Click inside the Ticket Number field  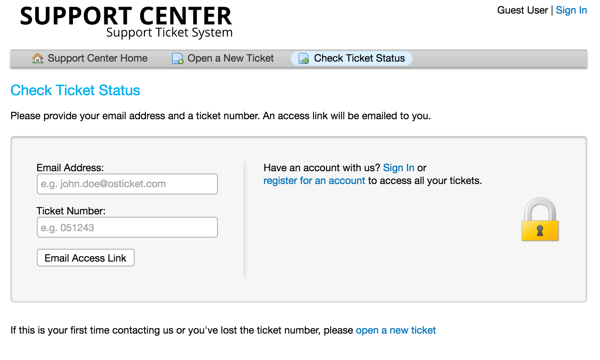[127, 227]
